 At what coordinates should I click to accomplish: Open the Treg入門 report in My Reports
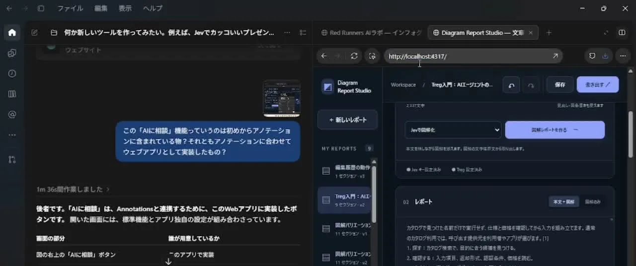tap(345, 200)
